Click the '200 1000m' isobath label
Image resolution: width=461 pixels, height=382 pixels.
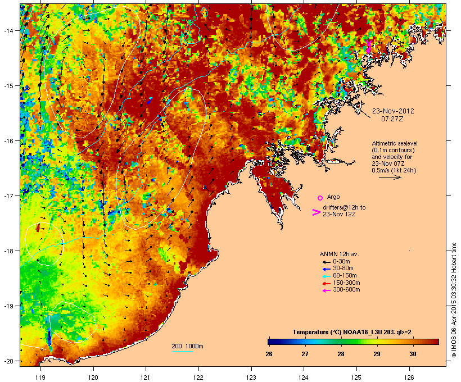(187, 346)
